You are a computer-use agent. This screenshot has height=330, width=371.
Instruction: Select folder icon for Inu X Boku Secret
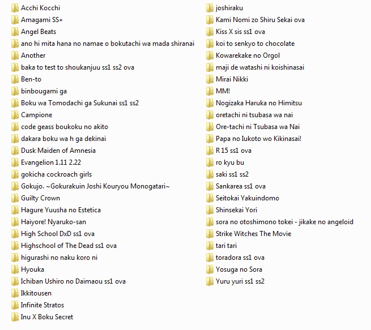pos(15,317)
